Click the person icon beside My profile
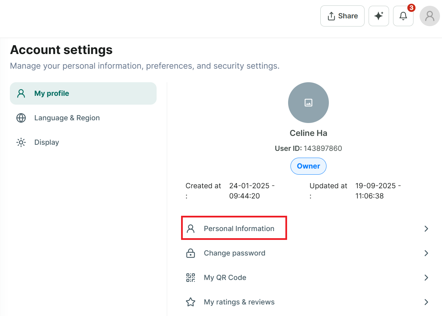 click(21, 93)
